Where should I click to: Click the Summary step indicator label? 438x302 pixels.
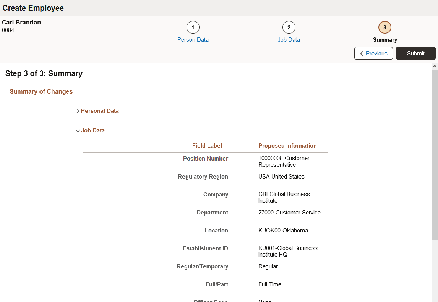[x=384, y=39]
